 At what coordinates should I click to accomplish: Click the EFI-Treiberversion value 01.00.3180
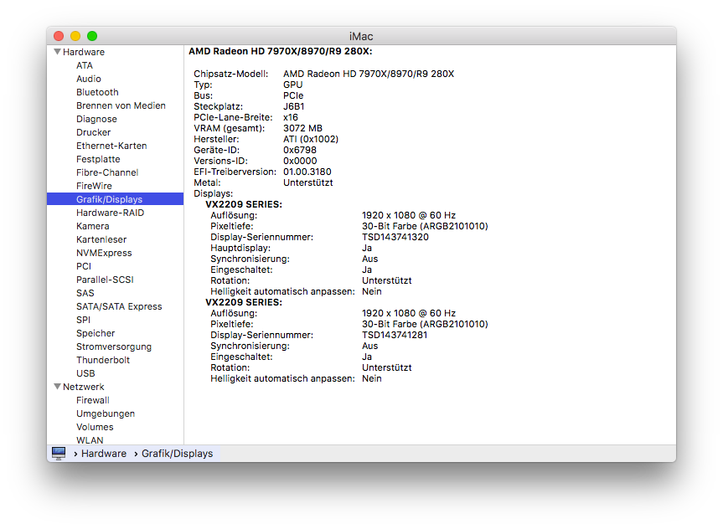(307, 172)
